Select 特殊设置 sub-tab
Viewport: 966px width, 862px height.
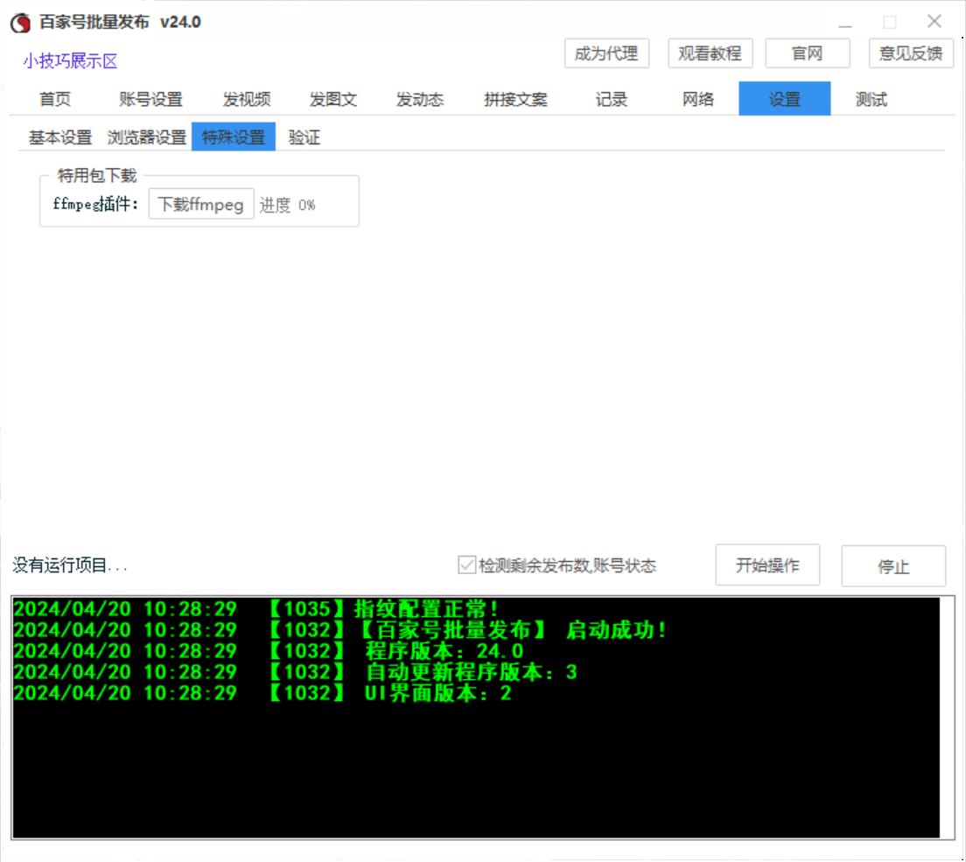click(x=234, y=137)
